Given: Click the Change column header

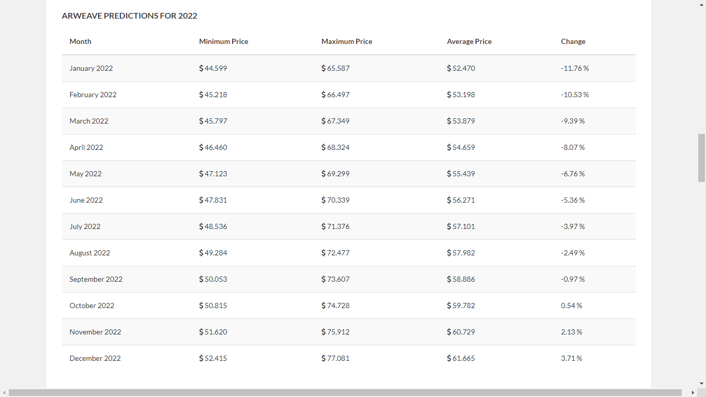Looking at the screenshot, I should (573, 41).
